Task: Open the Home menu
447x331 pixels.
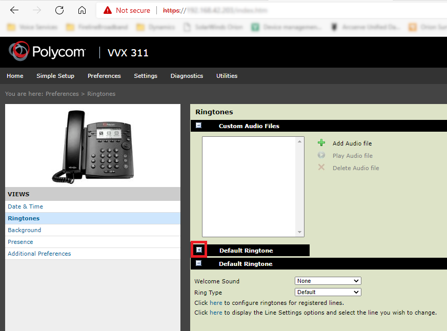Action: pos(15,76)
